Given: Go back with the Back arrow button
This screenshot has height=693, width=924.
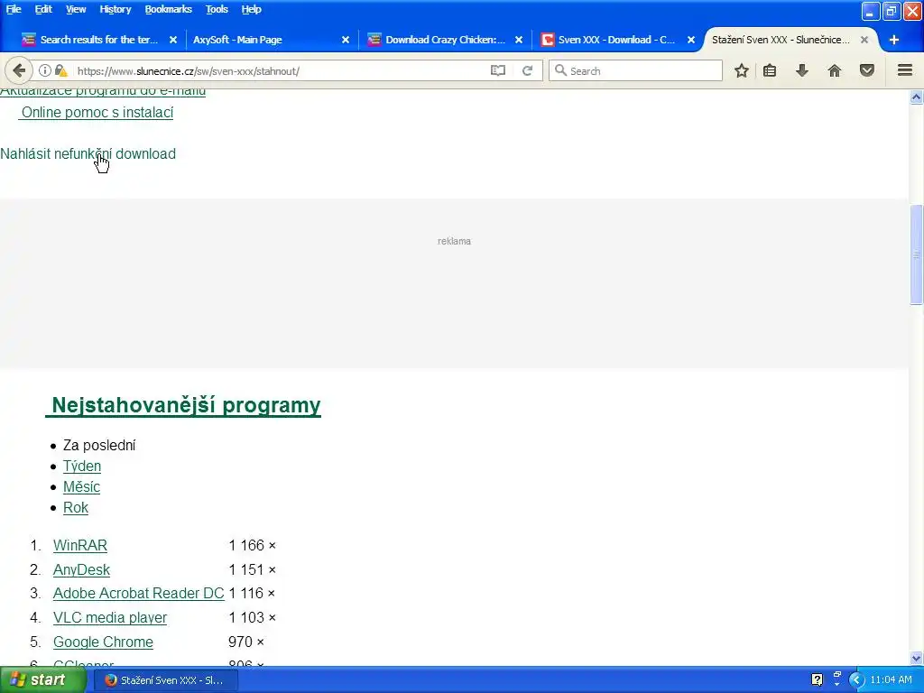Looking at the screenshot, I should [19, 70].
